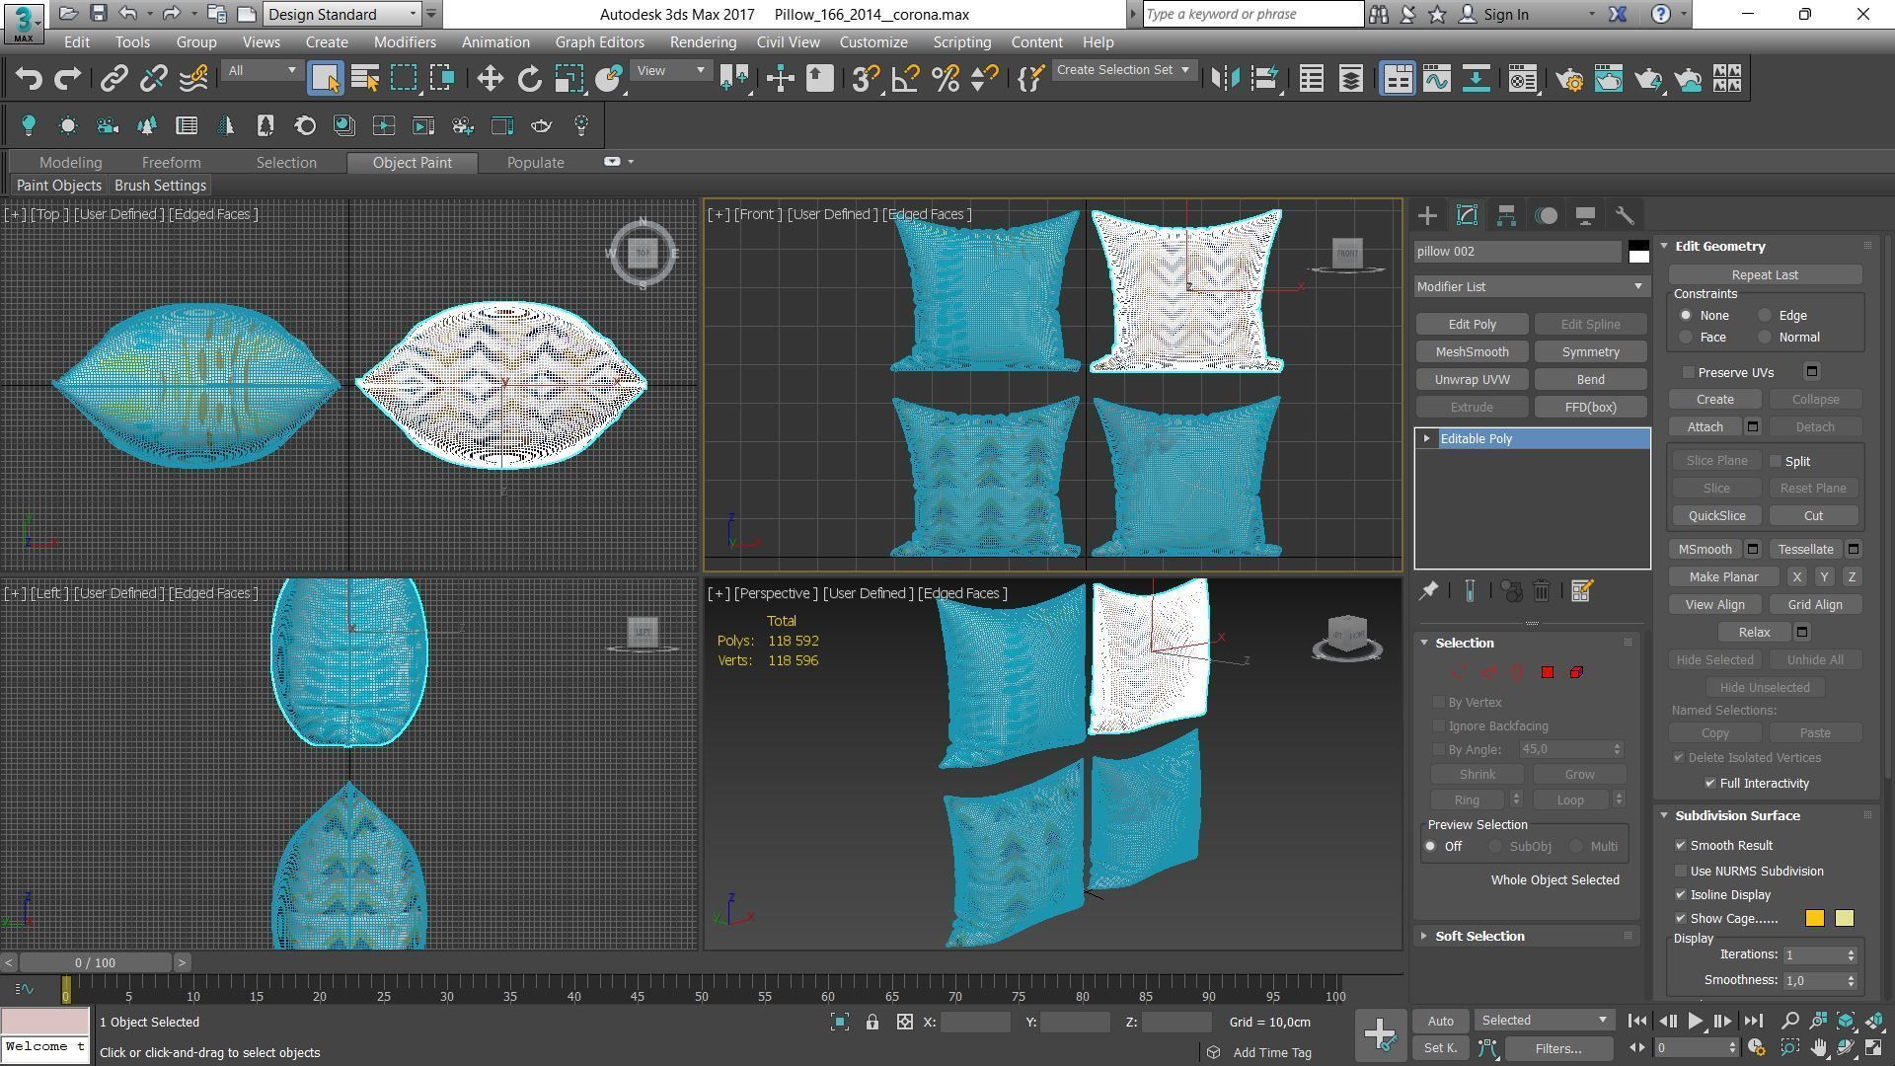
Task: Select Polygon sub-object level
Action: [x=1548, y=672]
